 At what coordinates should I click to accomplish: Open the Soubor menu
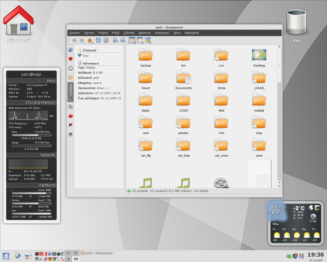click(75, 33)
